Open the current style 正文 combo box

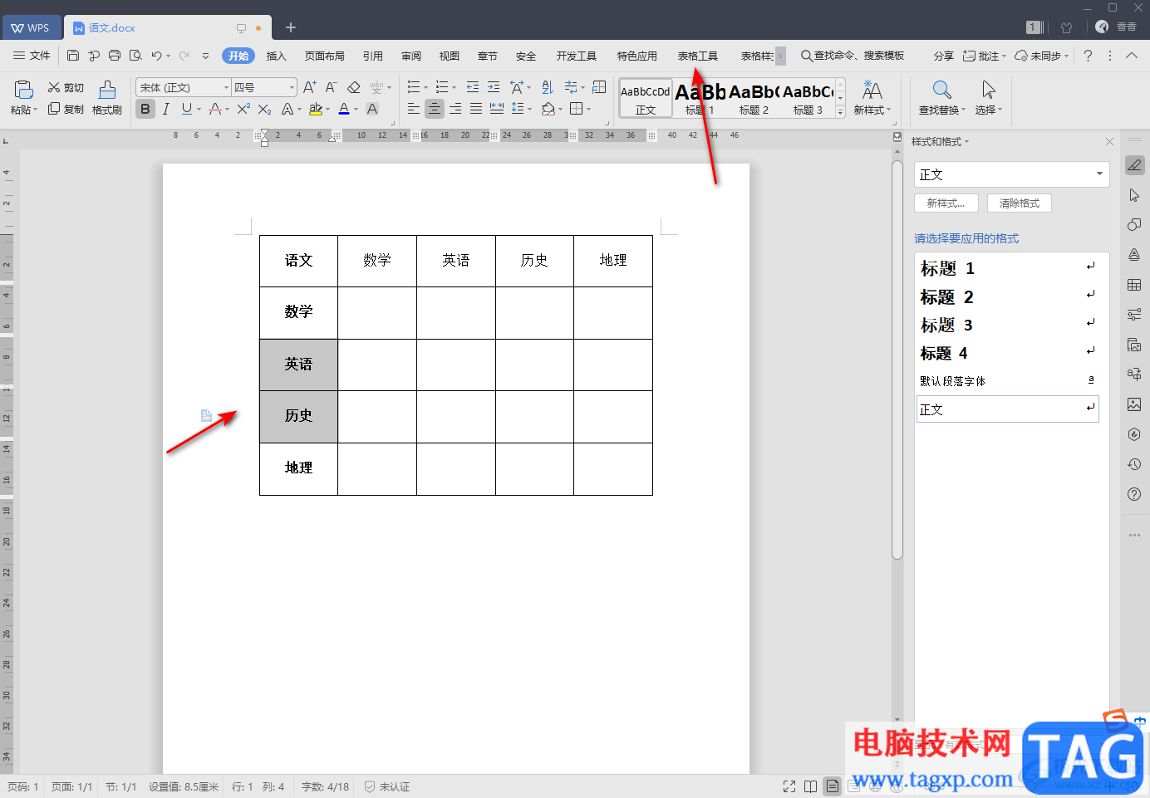point(1012,174)
